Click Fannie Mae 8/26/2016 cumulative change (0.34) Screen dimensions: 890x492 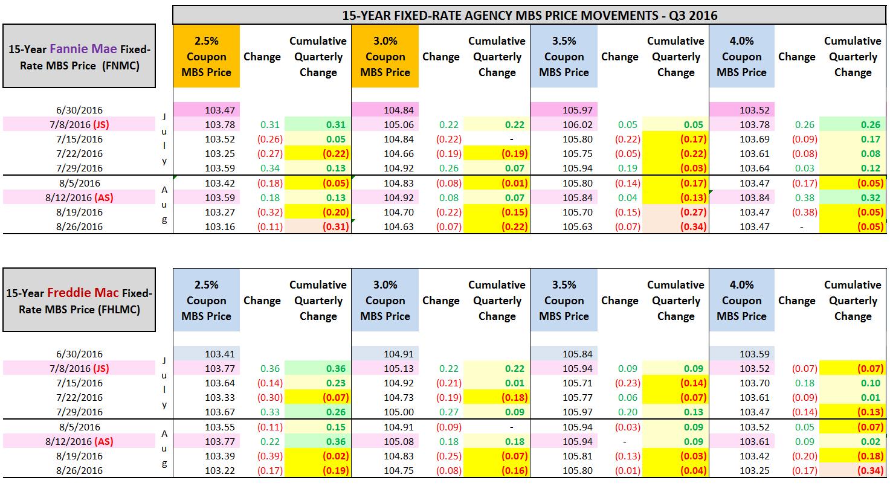pos(675,226)
